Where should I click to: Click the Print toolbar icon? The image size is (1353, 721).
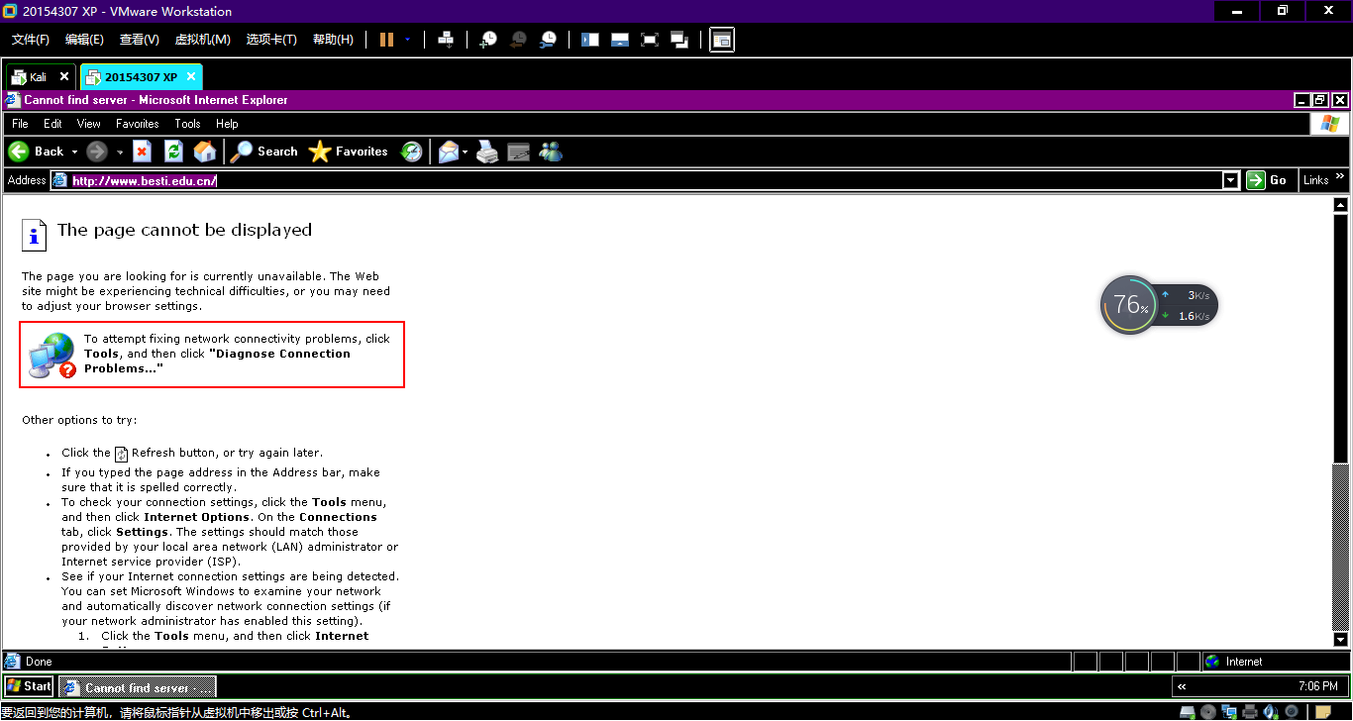(x=487, y=152)
